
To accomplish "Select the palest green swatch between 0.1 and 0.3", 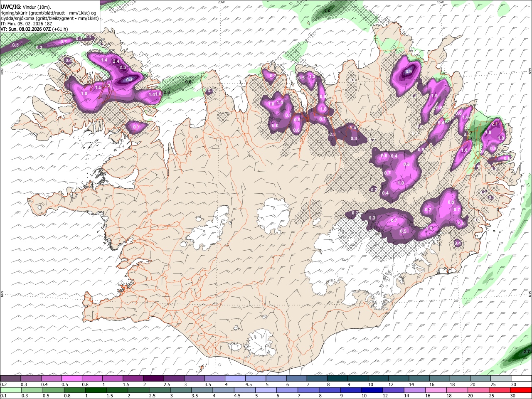I will coord(11,390).
